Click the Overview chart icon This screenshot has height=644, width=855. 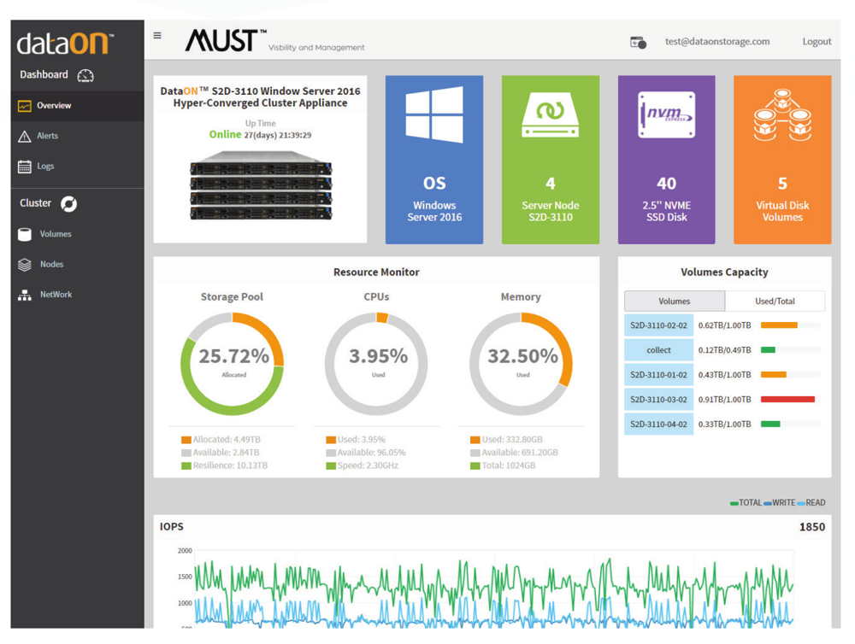[25, 106]
